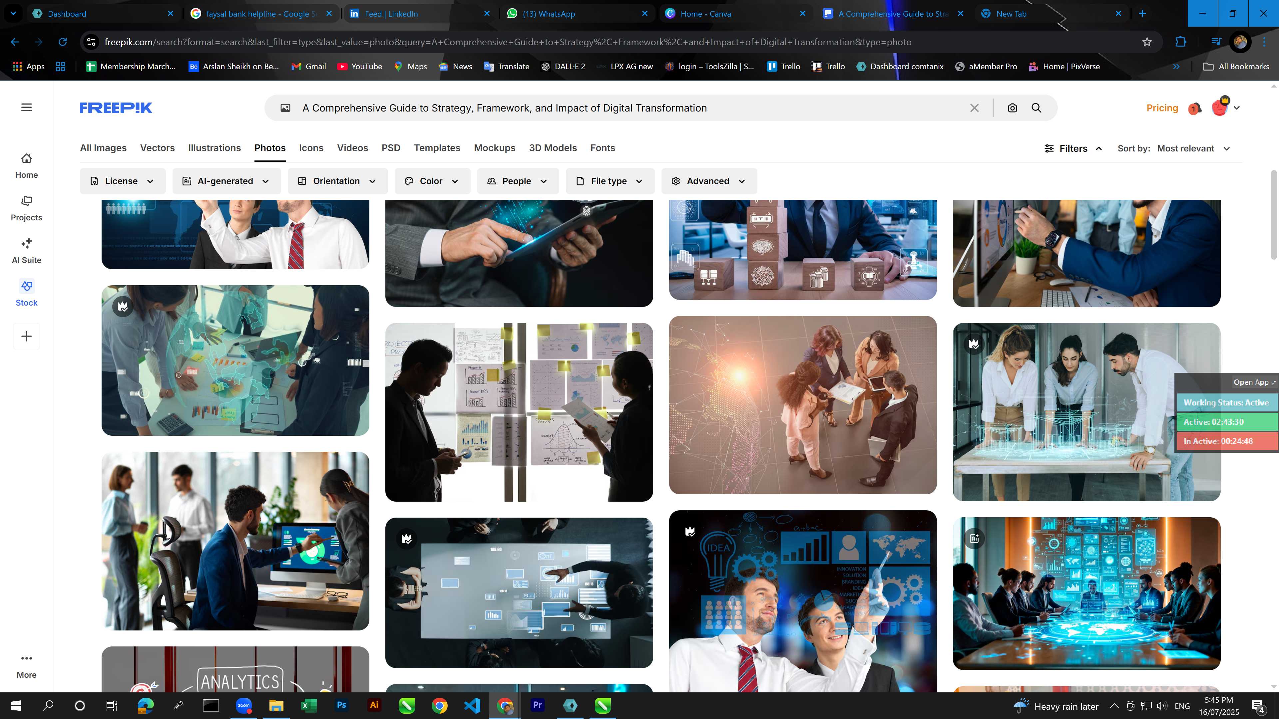Go to Home in Freepik sidebar
Image resolution: width=1279 pixels, height=719 pixels.
tap(26, 166)
